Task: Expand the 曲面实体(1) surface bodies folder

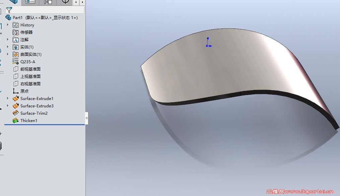Action: tap(8, 55)
